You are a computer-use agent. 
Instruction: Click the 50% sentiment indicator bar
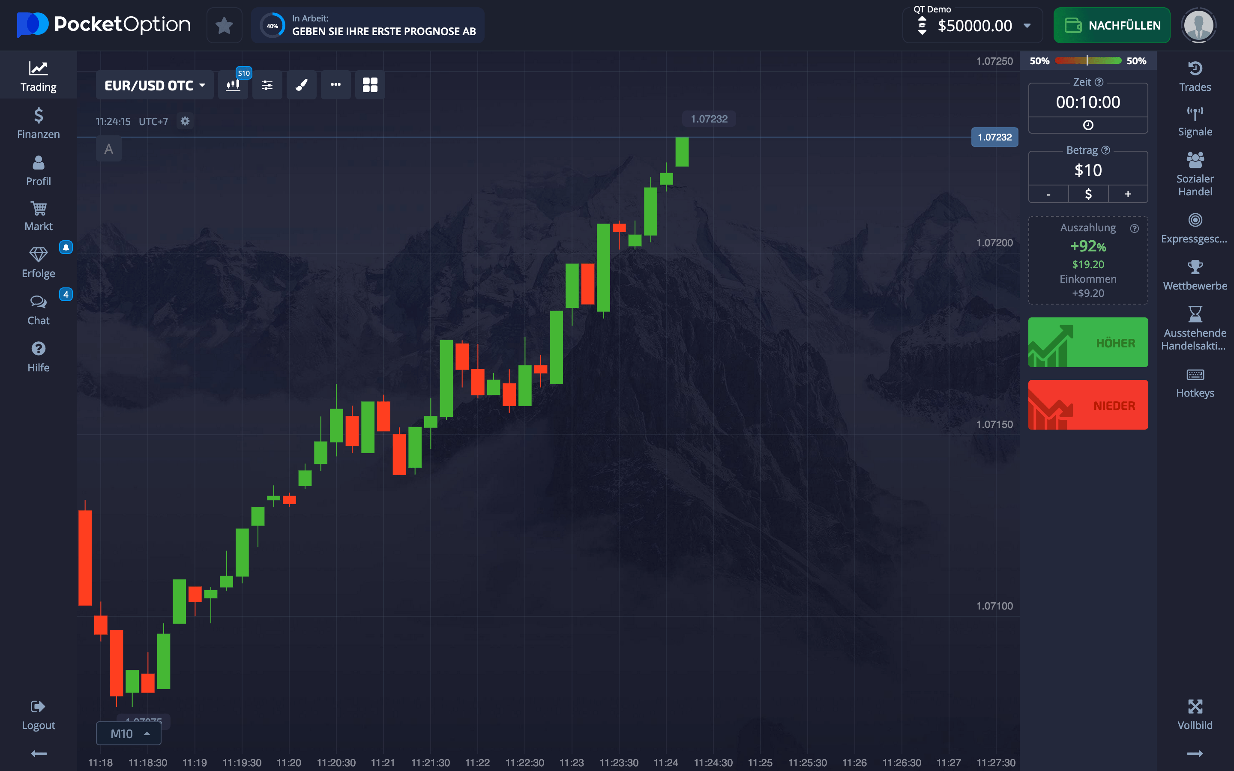tap(1087, 61)
